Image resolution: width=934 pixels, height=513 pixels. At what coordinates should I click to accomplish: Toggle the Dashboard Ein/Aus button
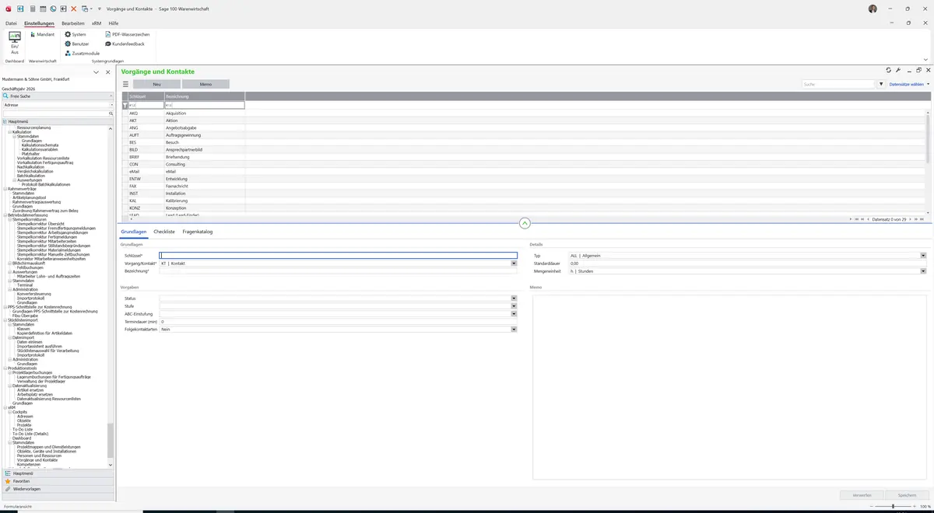[15, 43]
